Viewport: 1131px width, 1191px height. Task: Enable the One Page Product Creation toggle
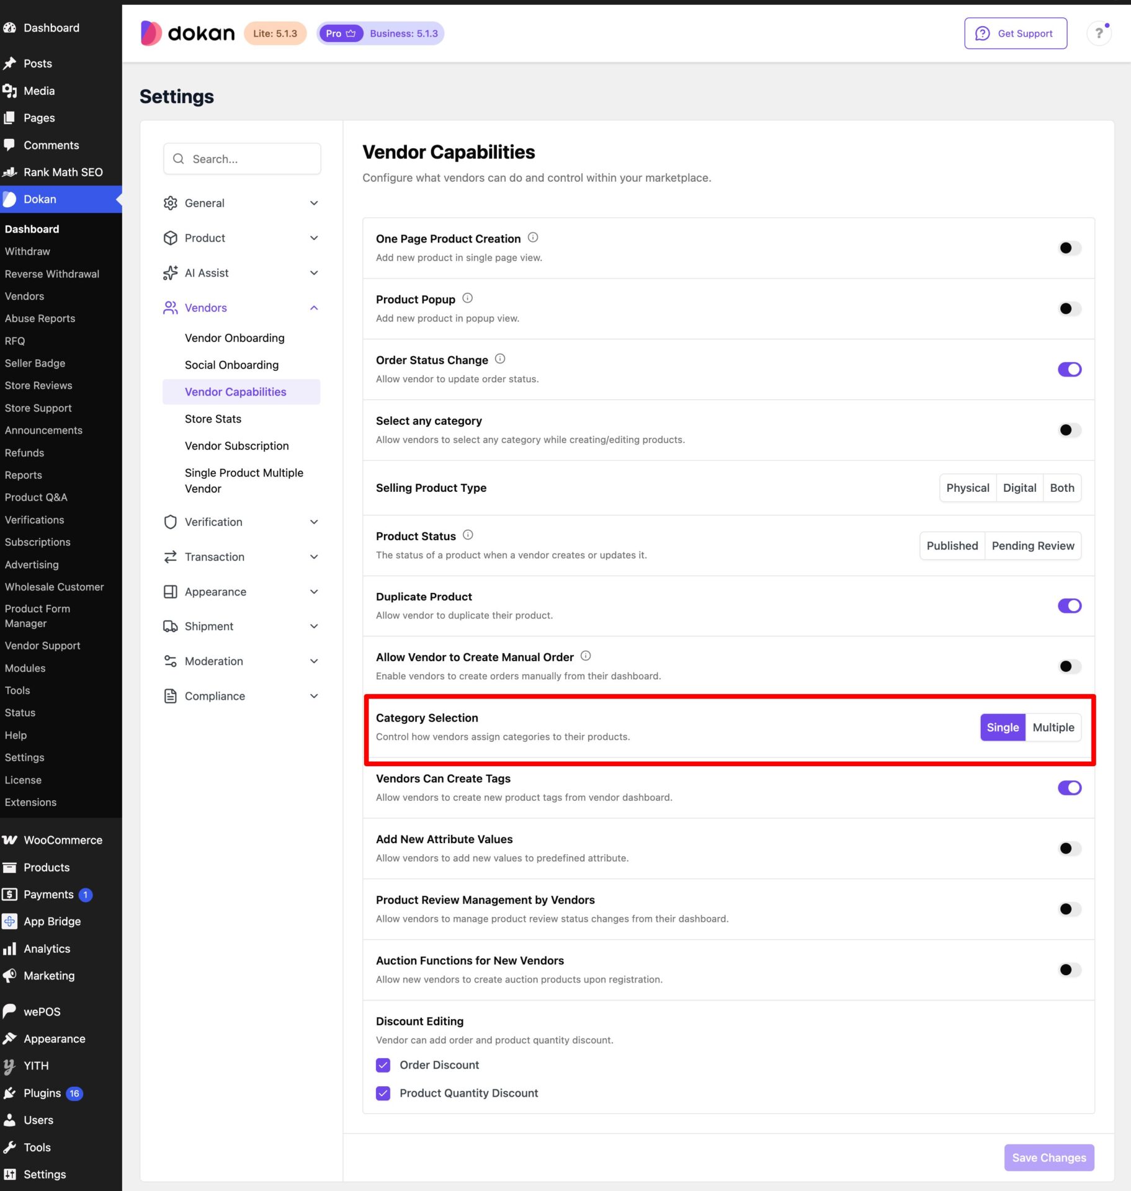coord(1069,248)
